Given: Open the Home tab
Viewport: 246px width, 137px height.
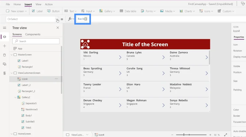Looking at the screenshot, I should click(17, 4).
